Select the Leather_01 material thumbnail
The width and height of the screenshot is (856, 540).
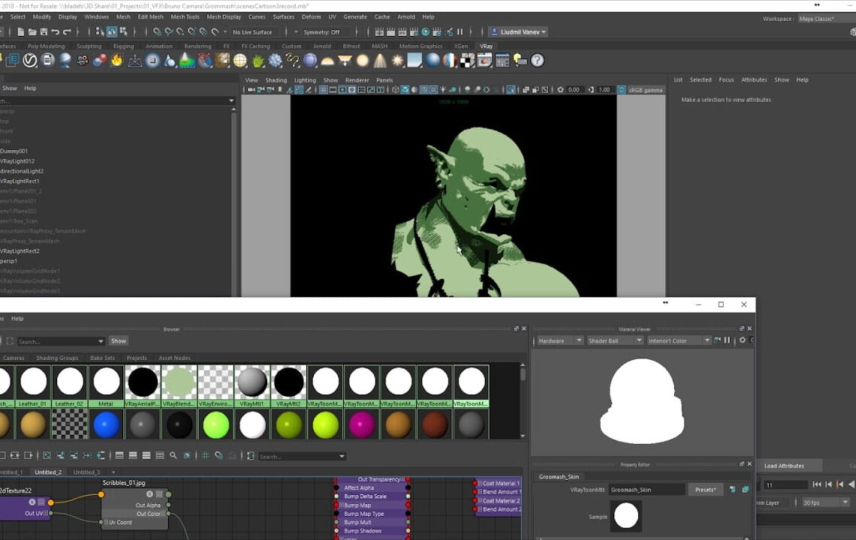(34, 382)
